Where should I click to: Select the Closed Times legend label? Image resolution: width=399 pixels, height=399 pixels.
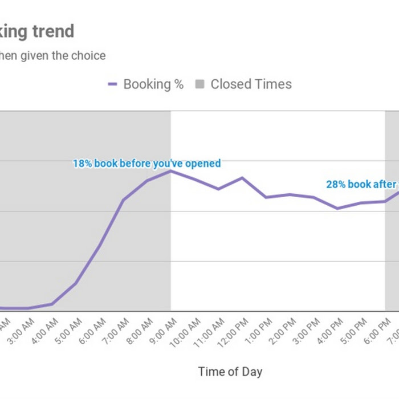click(251, 84)
